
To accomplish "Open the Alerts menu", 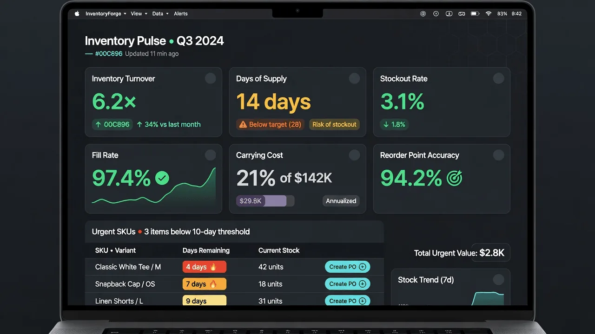I will 181,14.
